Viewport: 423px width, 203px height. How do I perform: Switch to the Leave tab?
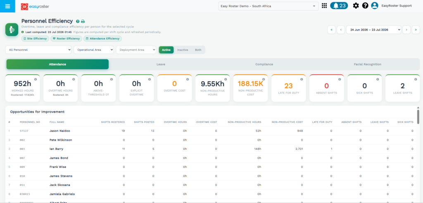161,64
